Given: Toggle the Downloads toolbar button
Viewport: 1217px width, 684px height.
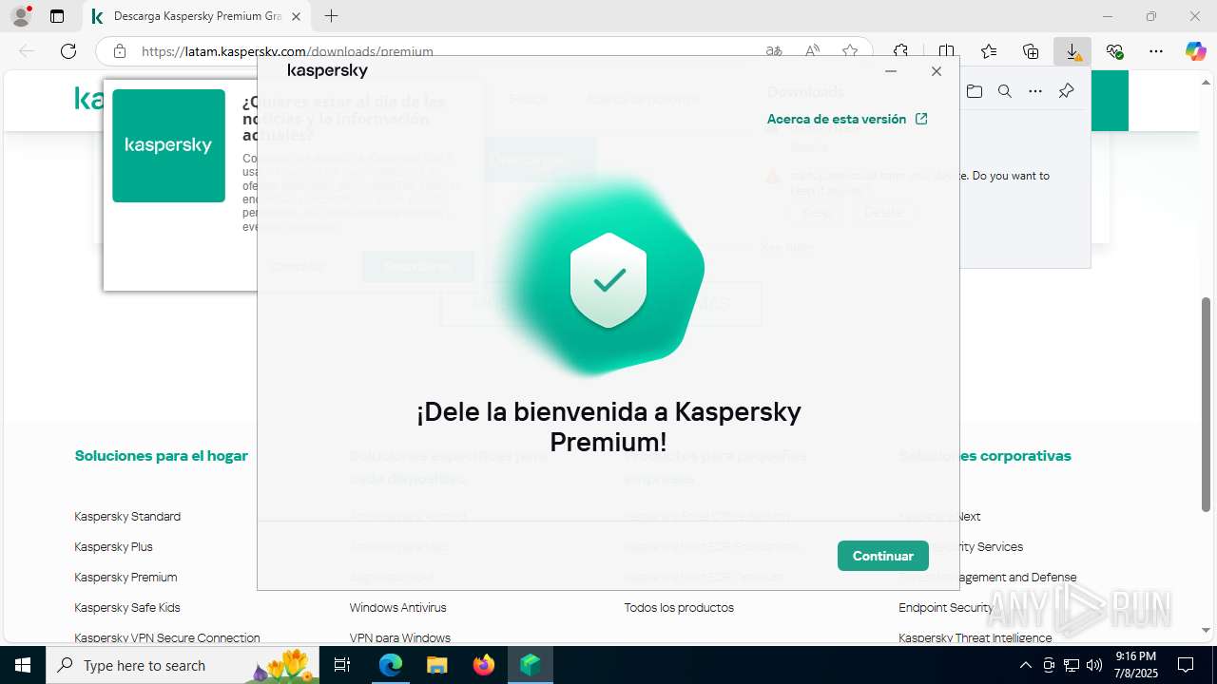Looking at the screenshot, I should coord(1072,51).
